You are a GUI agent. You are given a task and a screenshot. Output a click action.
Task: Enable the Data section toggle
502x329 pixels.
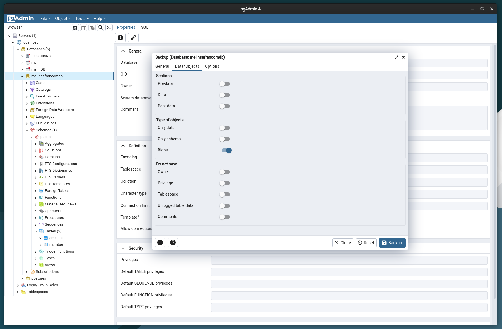pos(225,95)
